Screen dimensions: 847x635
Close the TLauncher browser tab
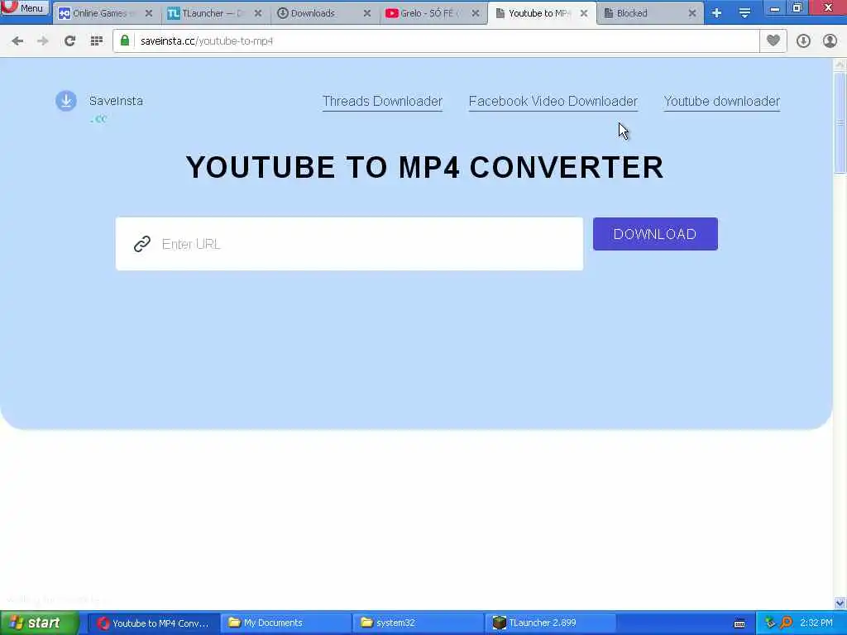[x=258, y=13]
